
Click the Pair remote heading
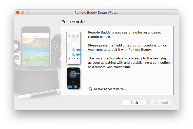click(x=73, y=22)
